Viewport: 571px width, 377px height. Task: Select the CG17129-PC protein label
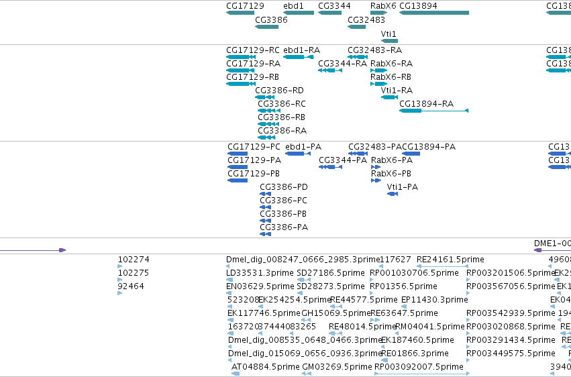254,147
